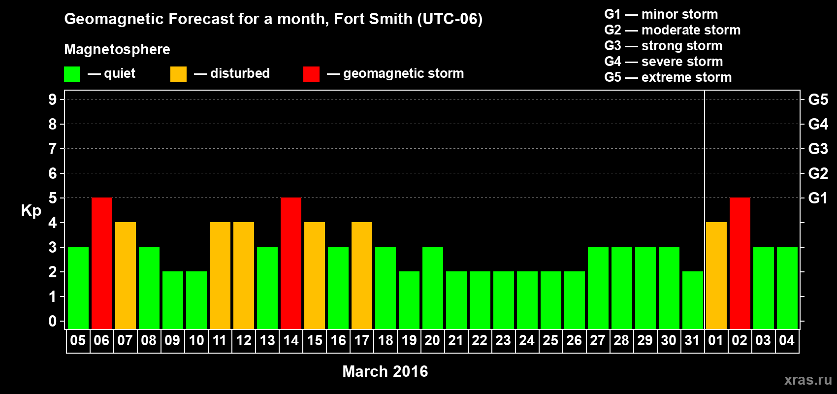Click the 'G4 — severe storm' legend line
Image resolution: width=837 pixels, height=394 pixels.
pyautogui.click(x=664, y=62)
